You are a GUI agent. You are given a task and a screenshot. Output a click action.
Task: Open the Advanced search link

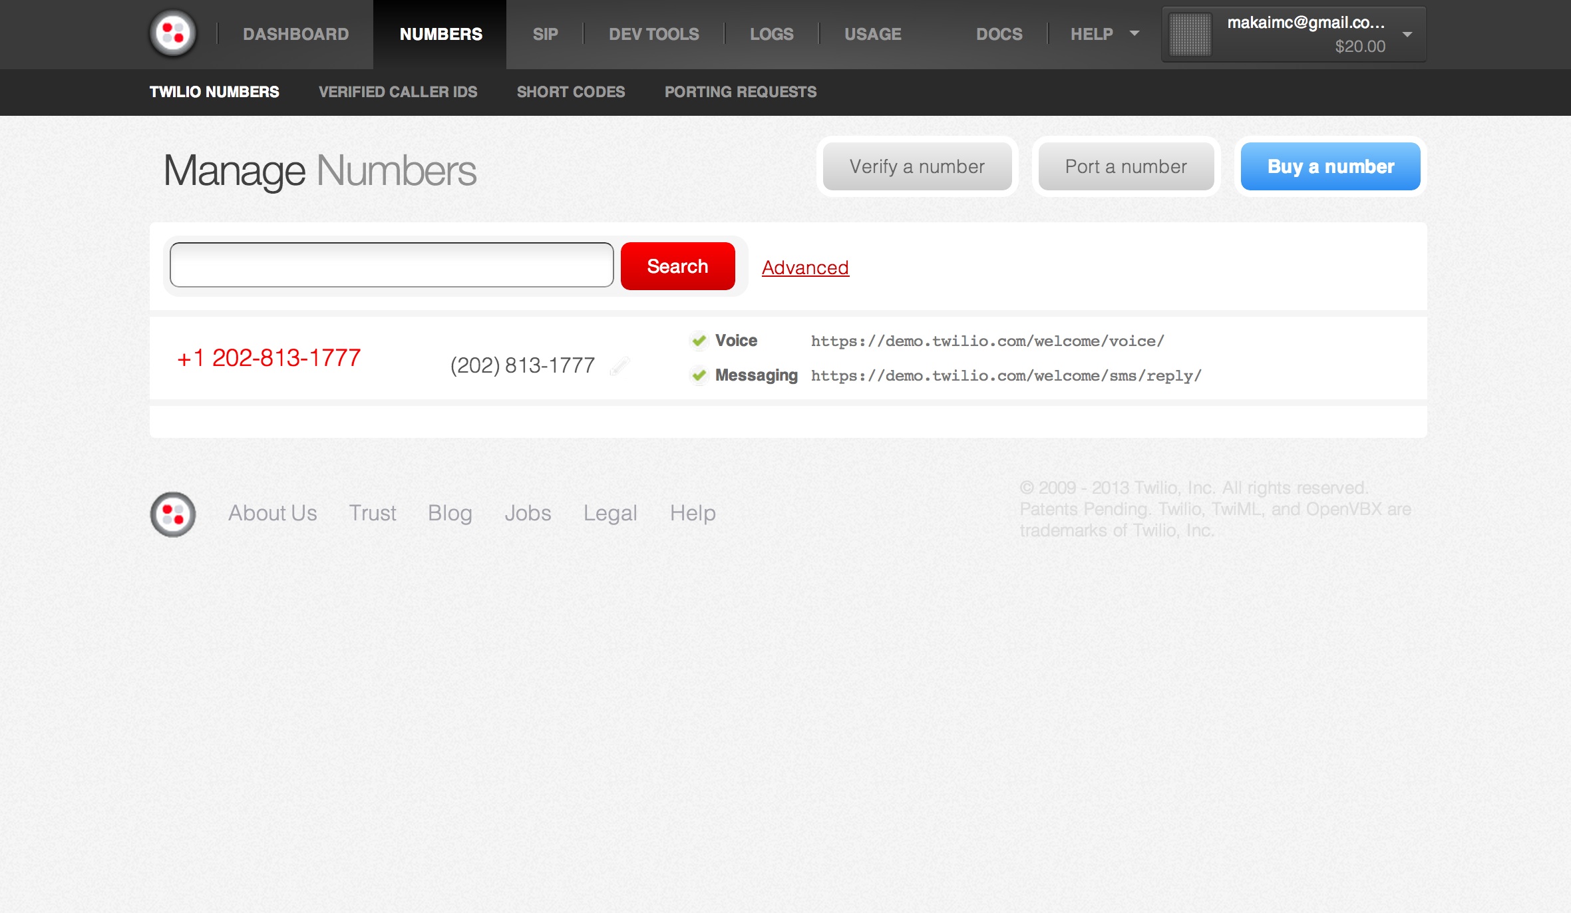[805, 268]
